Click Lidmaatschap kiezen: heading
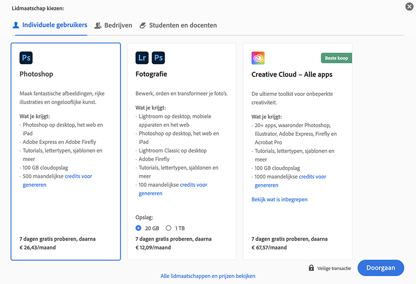Image resolution: width=416 pixels, height=284 pixels. pos(38,8)
